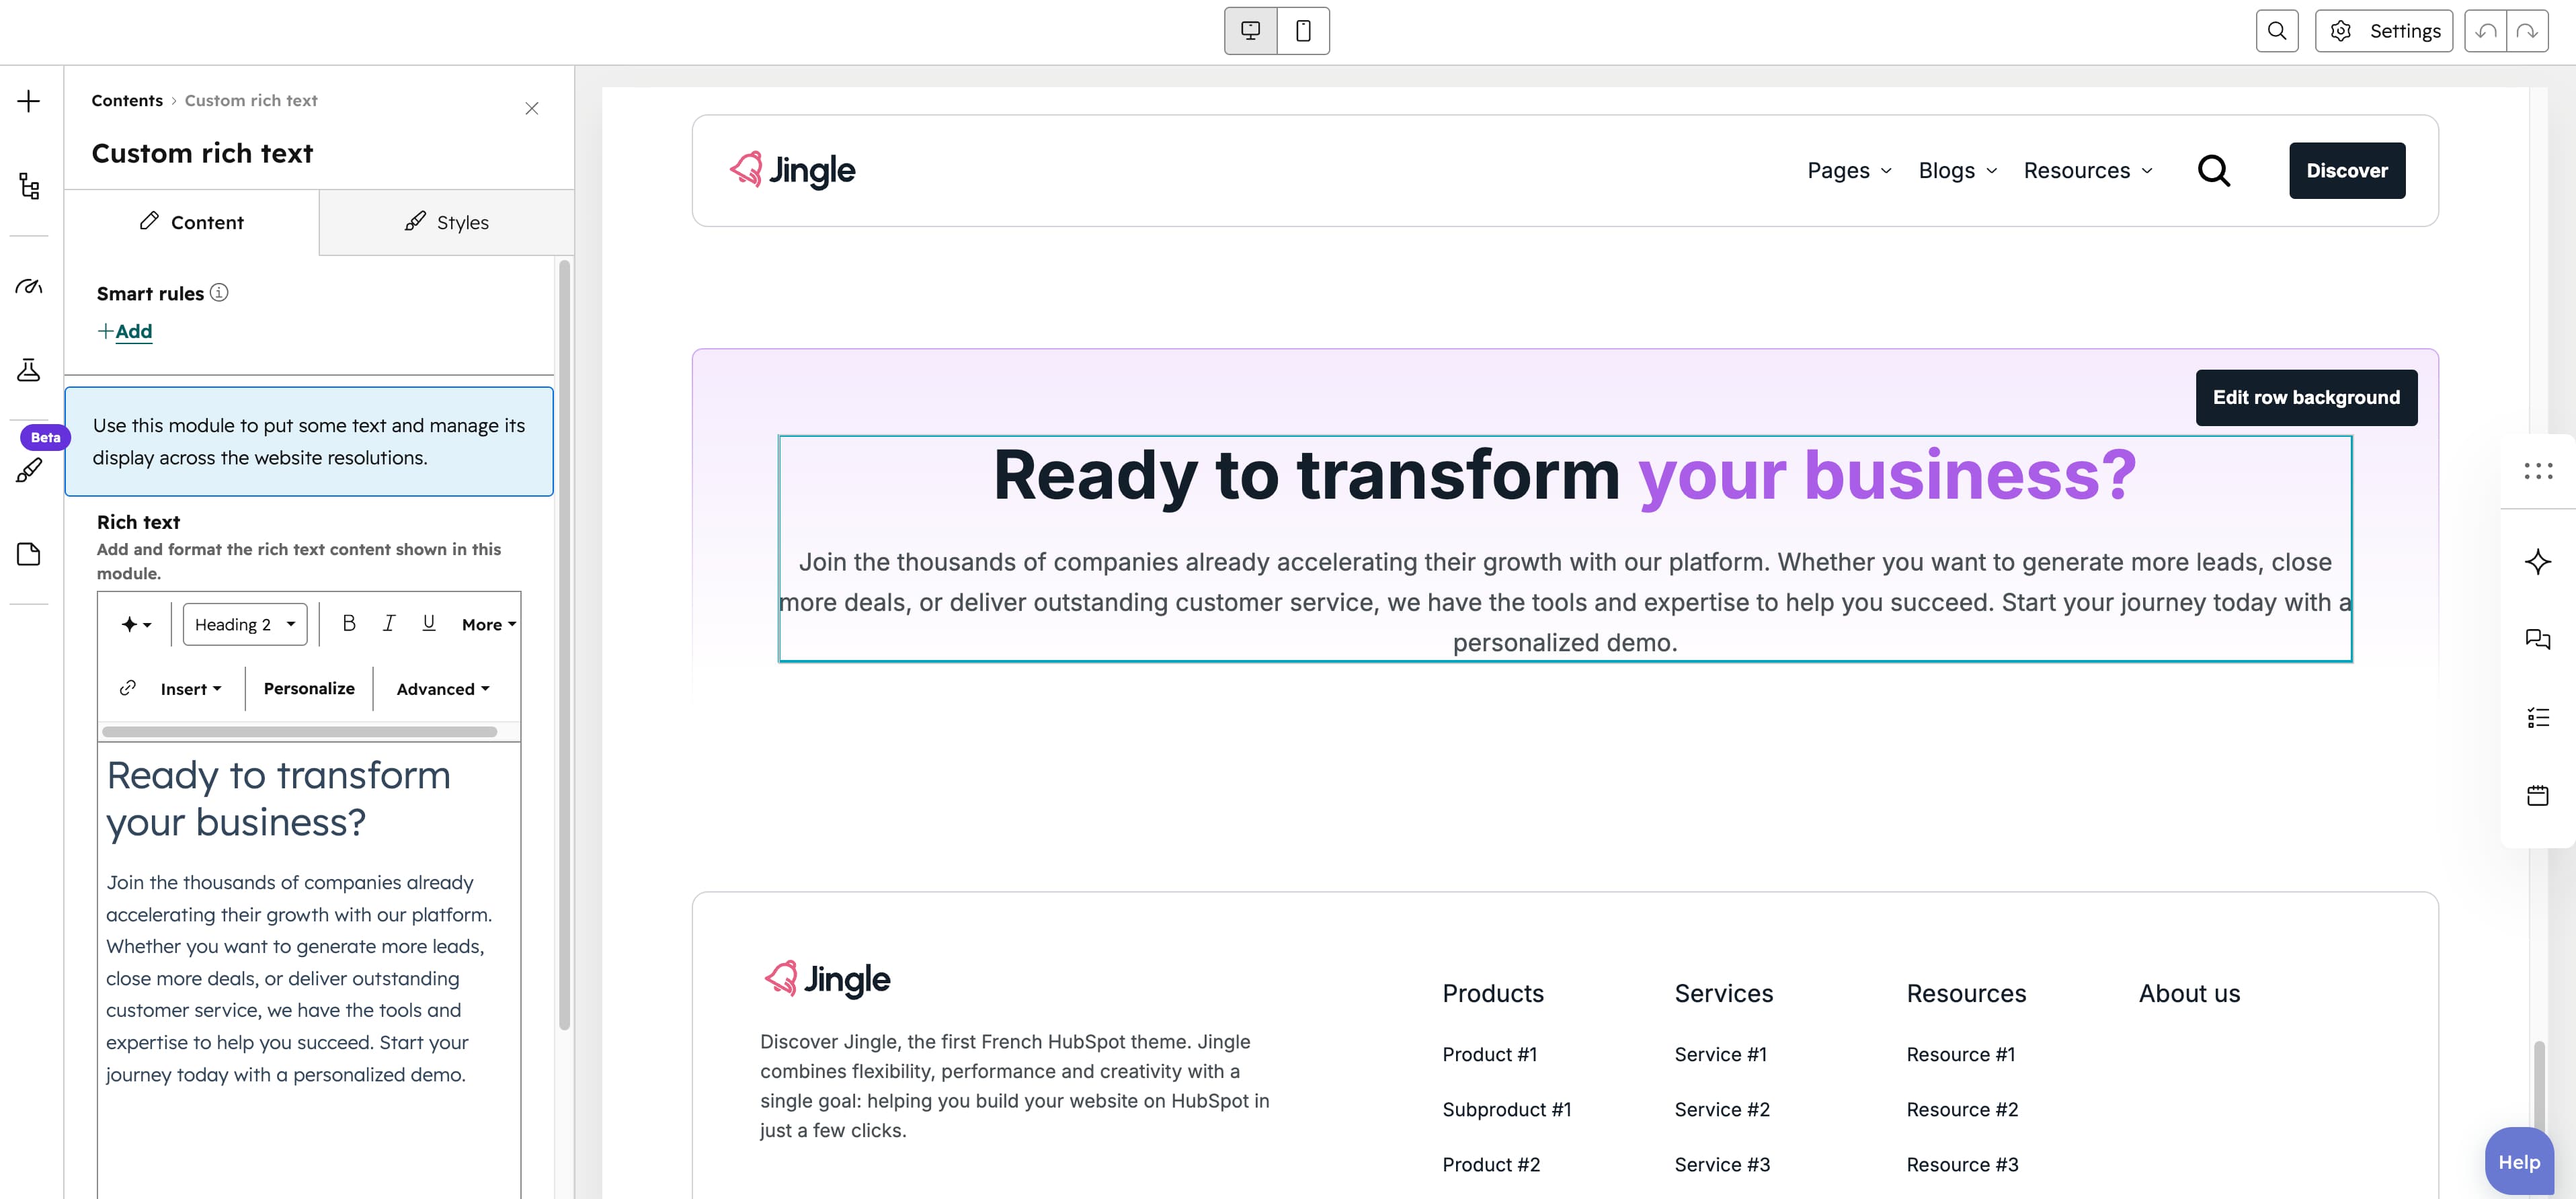
Task: Open the calendar icon in right rail
Action: [2537, 796]
